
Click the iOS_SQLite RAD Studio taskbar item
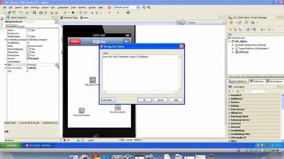click(39, 145)
